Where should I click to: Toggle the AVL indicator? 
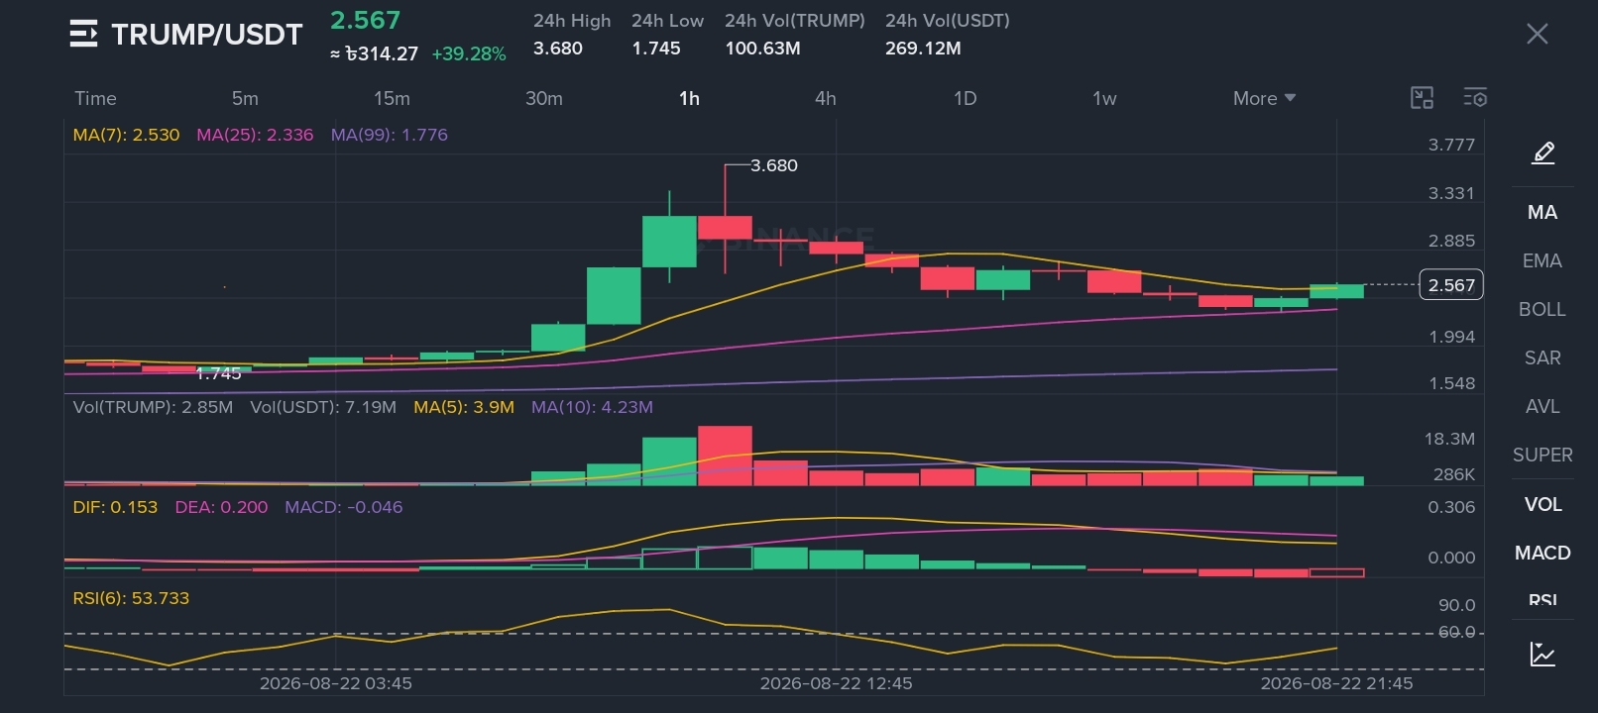[1542, 406]
